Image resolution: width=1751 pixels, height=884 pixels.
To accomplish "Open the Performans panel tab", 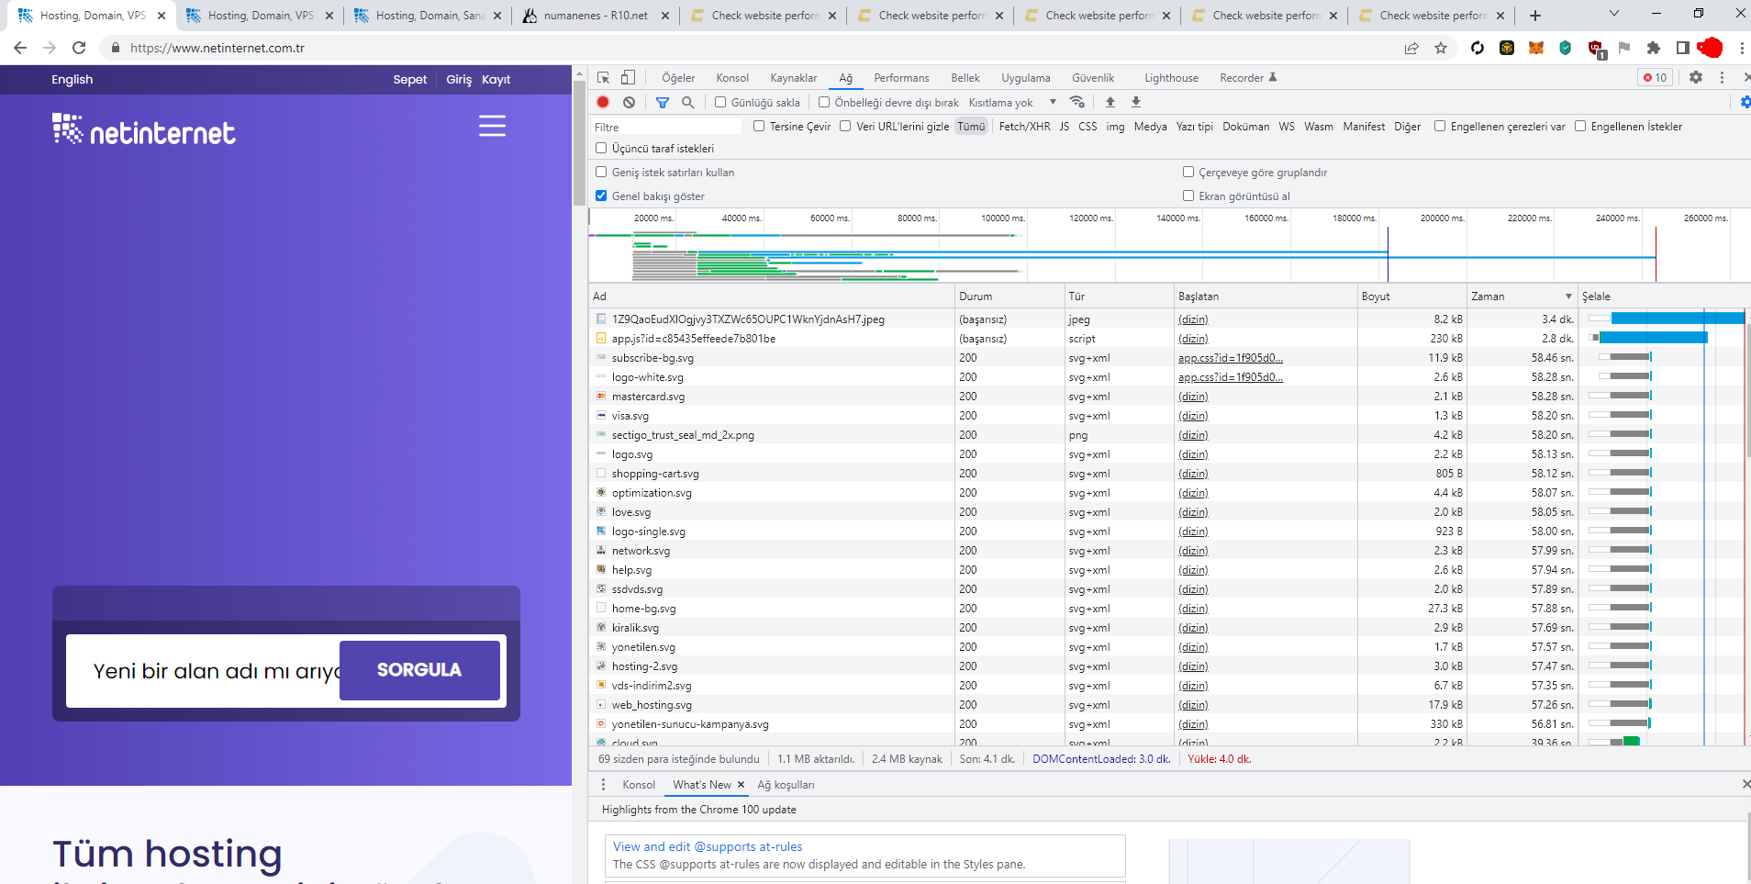I will click(901, 78).
